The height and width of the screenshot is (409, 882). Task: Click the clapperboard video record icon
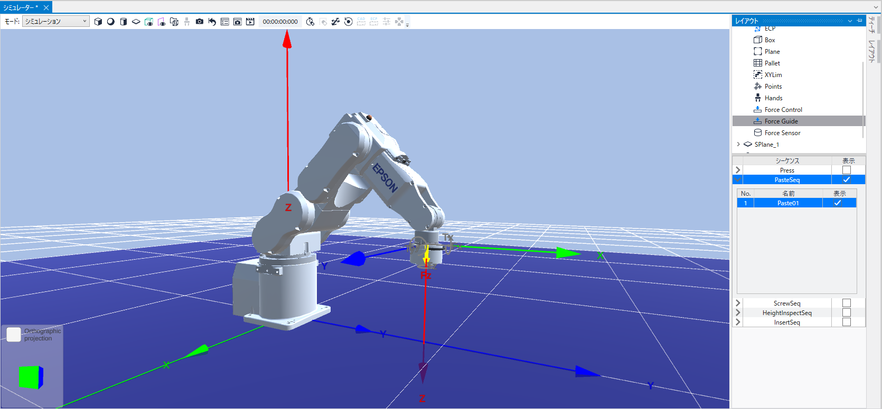(x=250, y=22)
